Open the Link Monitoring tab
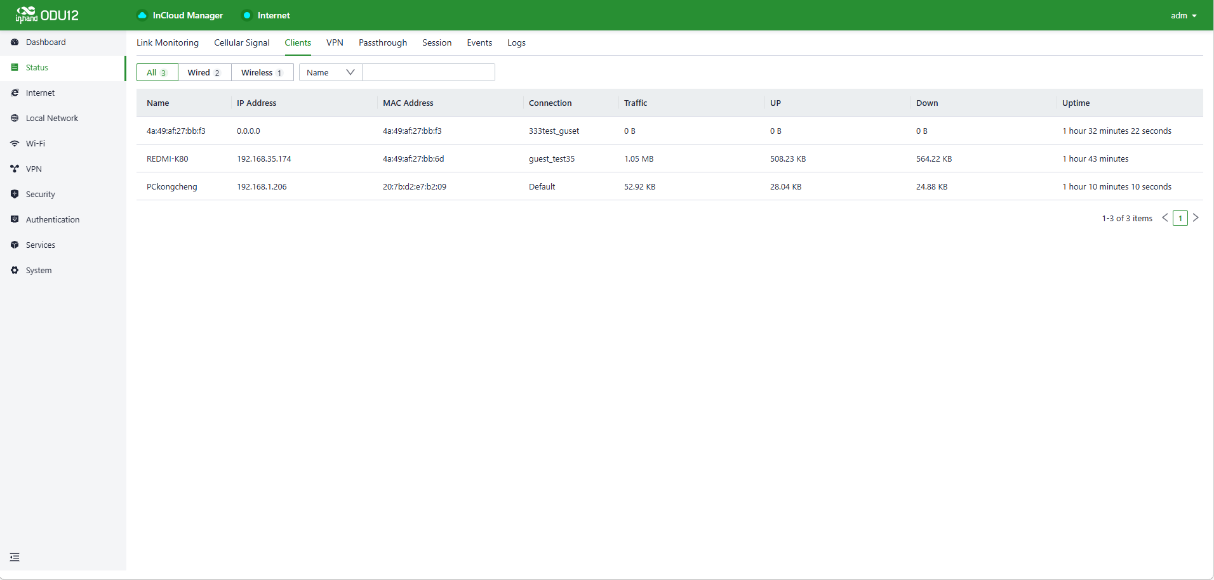1214x580 pixels. 168,43
